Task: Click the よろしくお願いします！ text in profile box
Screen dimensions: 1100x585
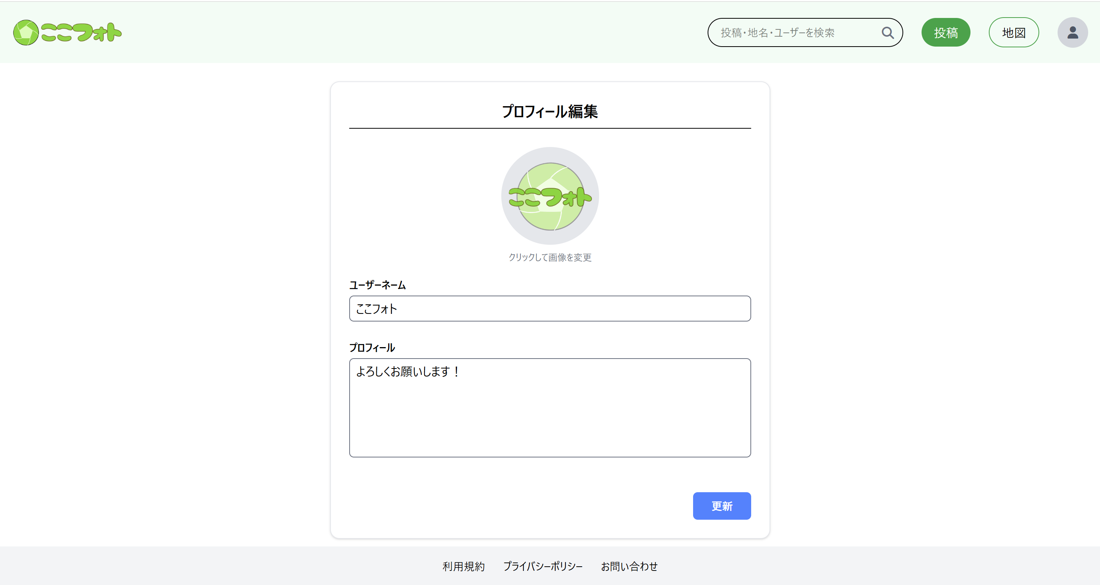Action: pos(408,372)
